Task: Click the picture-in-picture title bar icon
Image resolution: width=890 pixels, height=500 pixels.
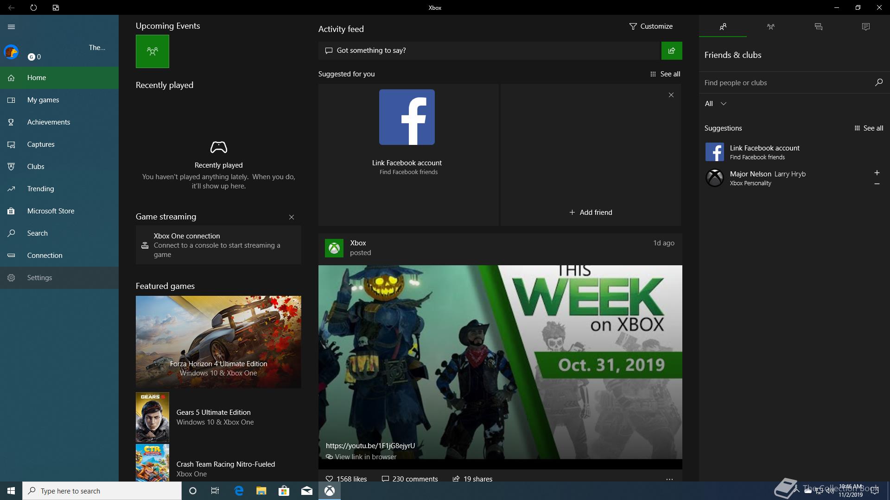Action: (x=56, y=7)
